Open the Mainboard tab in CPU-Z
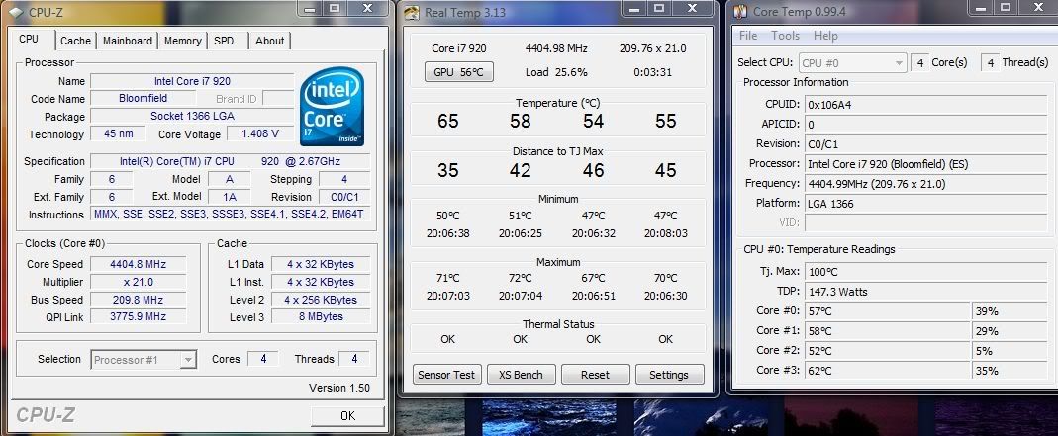 pyautogui.click(x=128, y=41)
